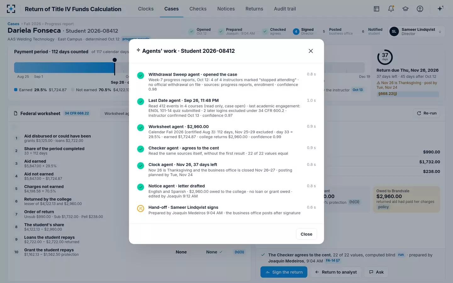Screen dimensions: 453x283
Task: Click the Close button in the dialog
Action: 306,234
